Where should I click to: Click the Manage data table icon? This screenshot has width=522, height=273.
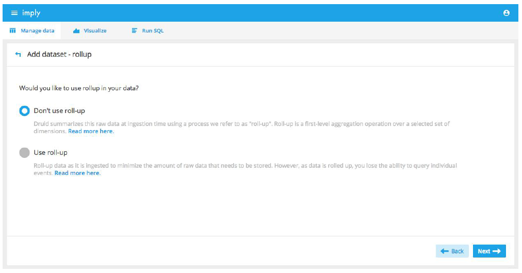point(13,31)
